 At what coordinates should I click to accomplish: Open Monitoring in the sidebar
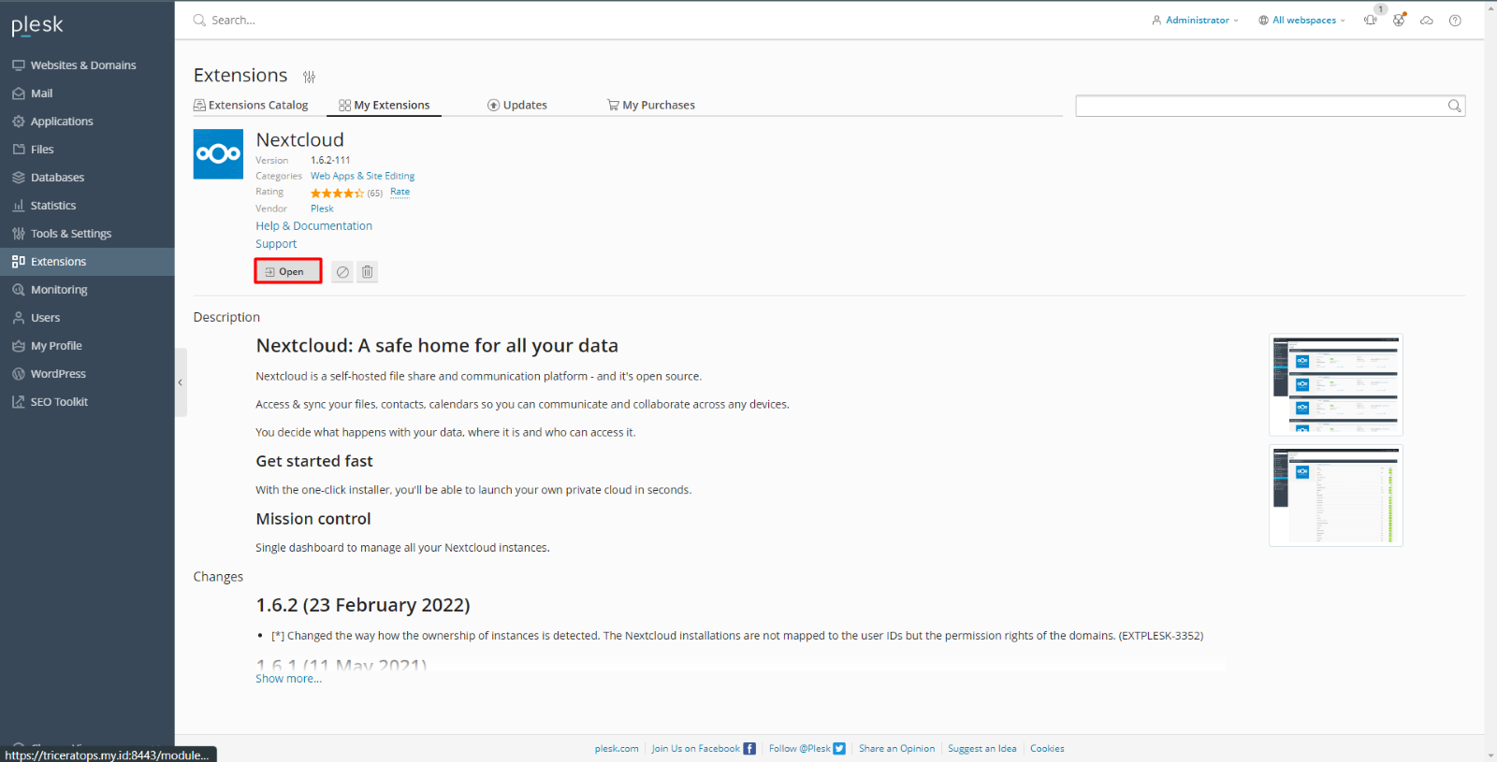(87, 290)
